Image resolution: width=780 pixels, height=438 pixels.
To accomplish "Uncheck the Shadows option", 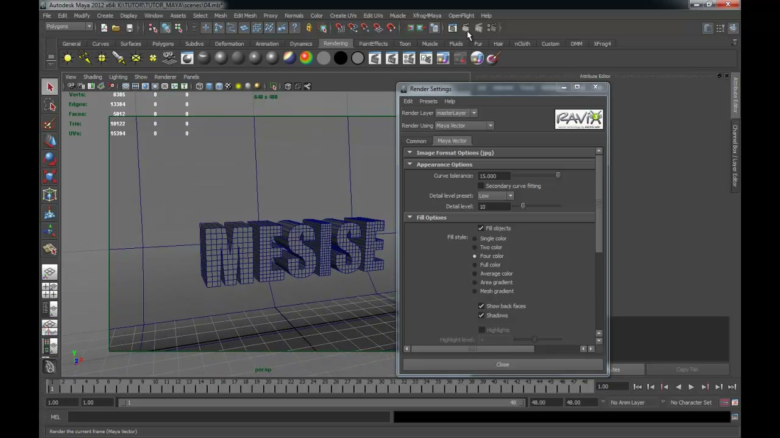I will pyautogui.click(x=481, y=315).
